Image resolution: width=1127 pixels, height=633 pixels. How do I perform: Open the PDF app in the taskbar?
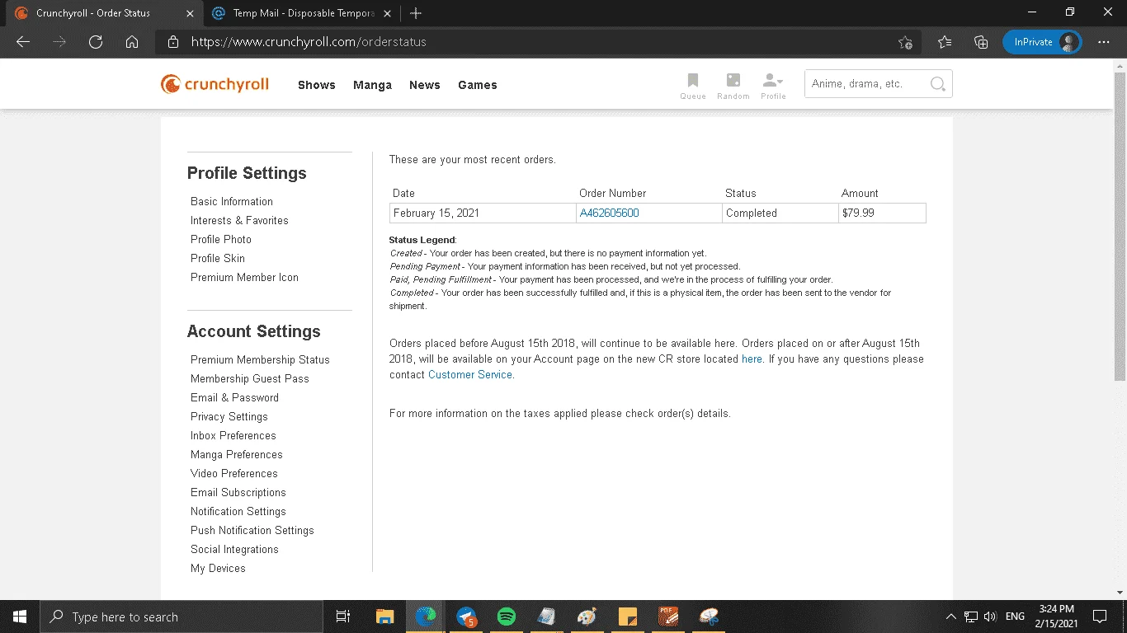(x=668, y=617)
